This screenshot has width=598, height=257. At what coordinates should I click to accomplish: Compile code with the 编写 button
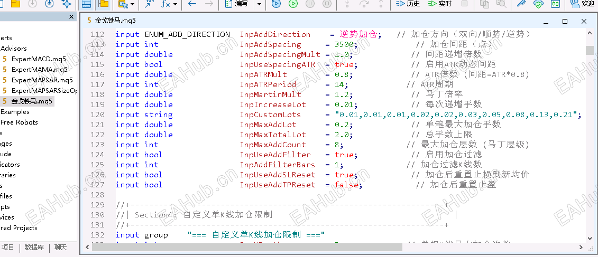coord(237,4)
